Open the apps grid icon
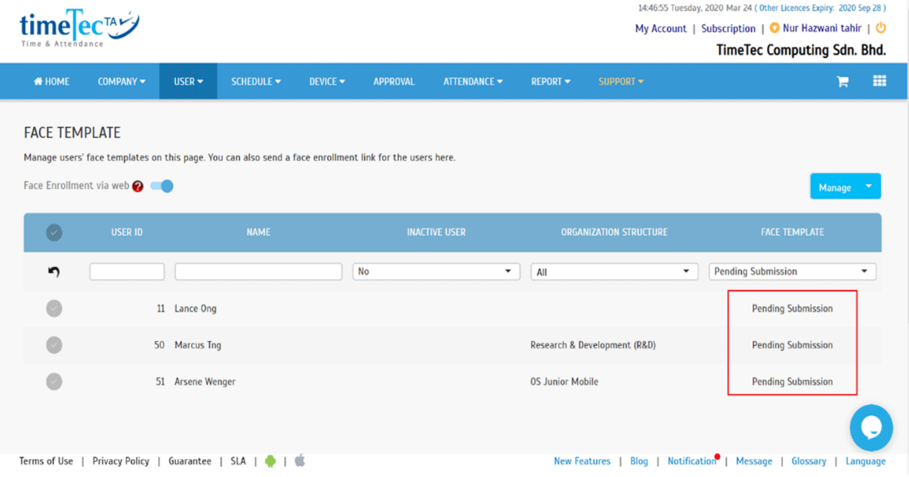Screen dimensions: 909x477 [x=880, y=81]
